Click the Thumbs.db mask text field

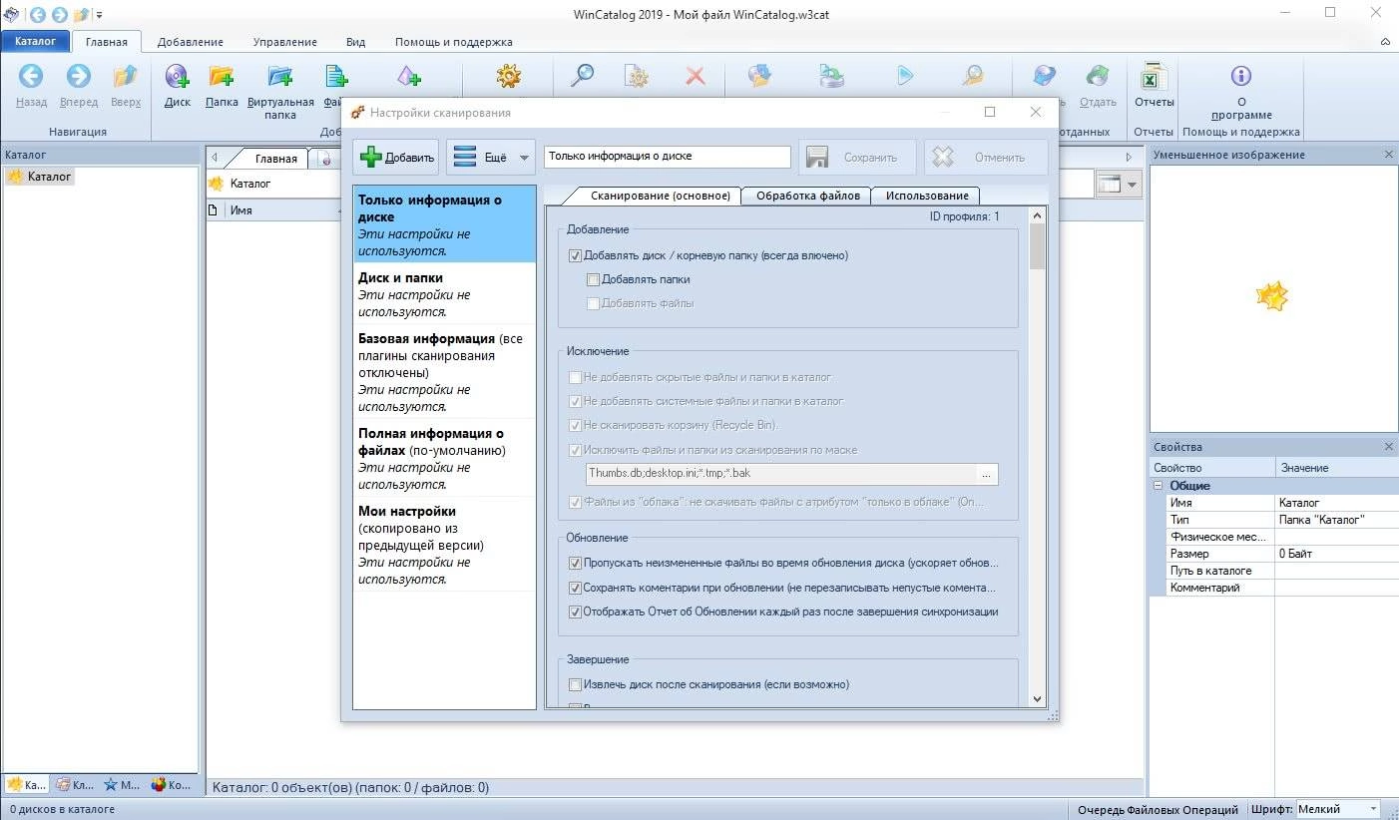coord(780,474)
